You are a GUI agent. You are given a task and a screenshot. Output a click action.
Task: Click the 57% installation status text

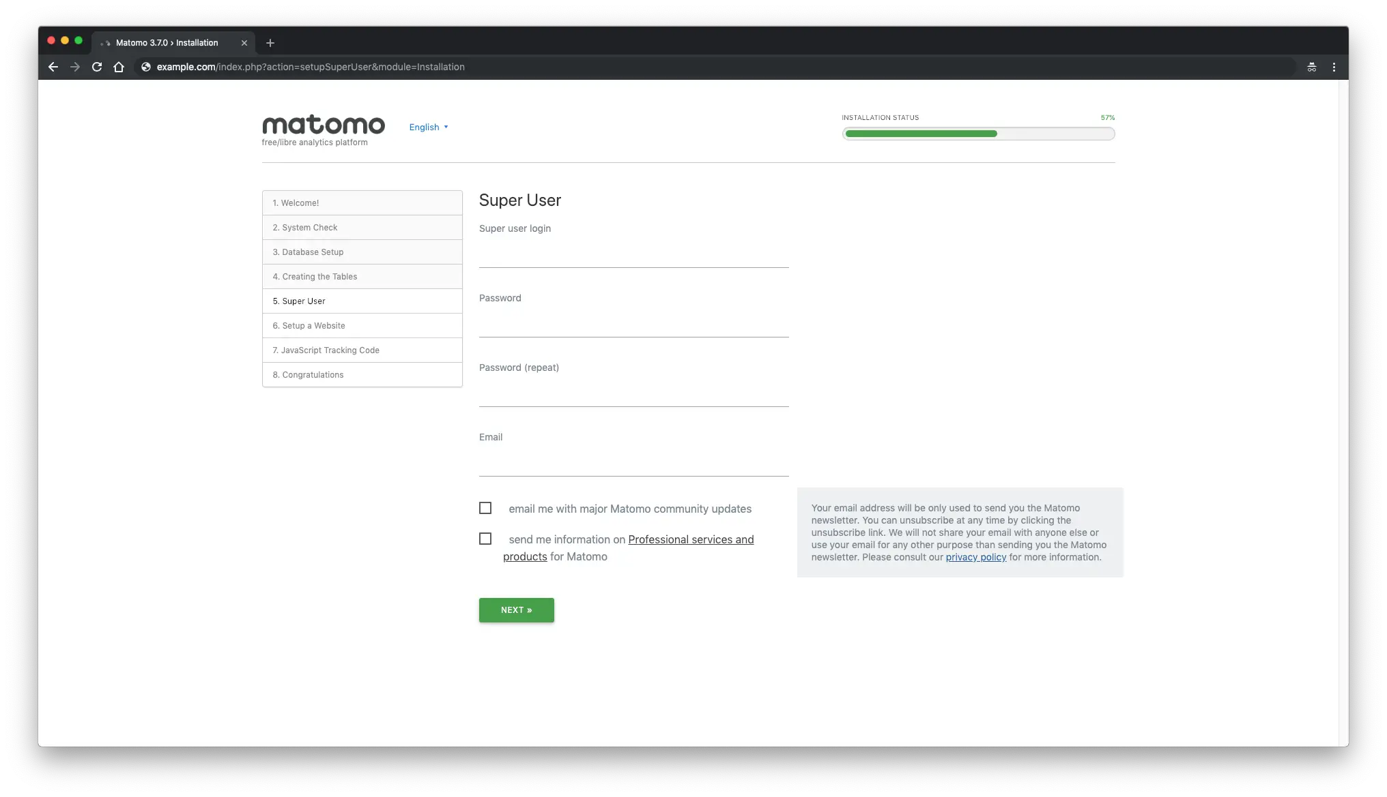(x=1107, y=118)
